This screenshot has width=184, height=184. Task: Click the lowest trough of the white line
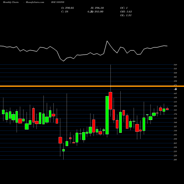pyautogui.click(x=63, y=61)
